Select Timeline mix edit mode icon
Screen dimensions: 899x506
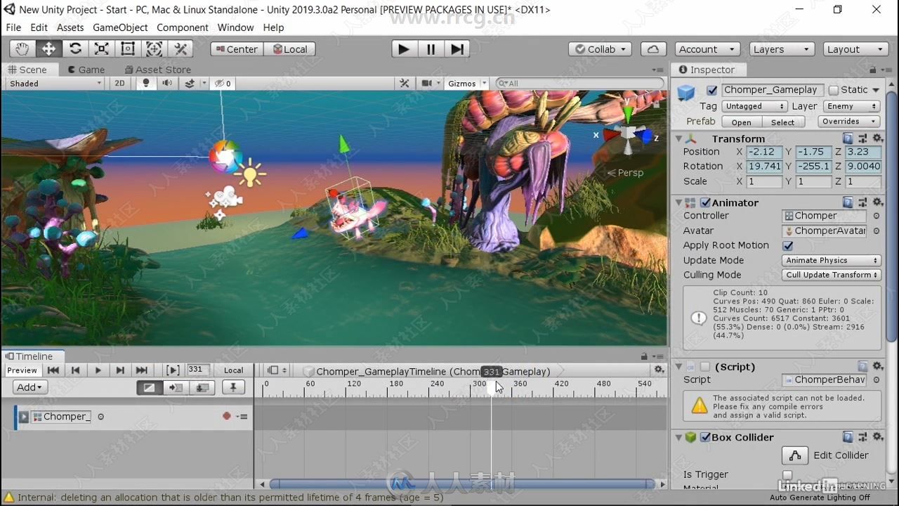pyautogui.click(x=149, y=387)
